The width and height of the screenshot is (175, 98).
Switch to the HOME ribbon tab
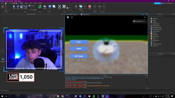[x=21, y=3]
